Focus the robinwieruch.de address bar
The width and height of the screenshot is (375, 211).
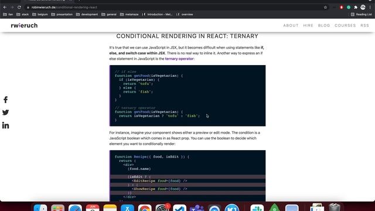point(176,8)
